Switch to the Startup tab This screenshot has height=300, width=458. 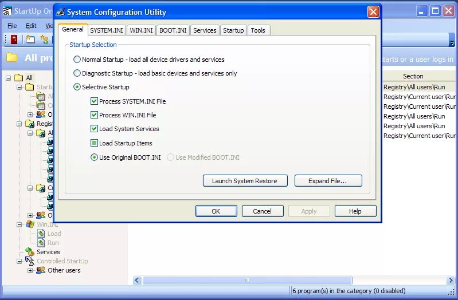233,30
